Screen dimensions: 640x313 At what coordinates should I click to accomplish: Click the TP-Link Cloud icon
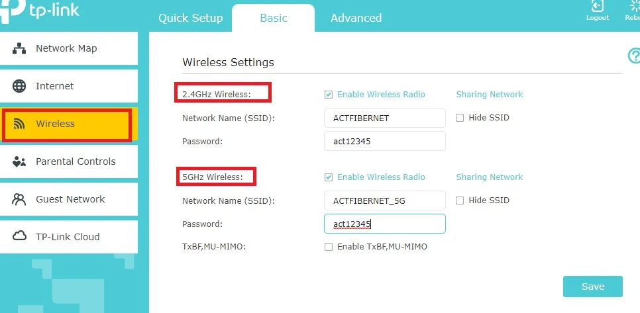(x=20, y=237)
